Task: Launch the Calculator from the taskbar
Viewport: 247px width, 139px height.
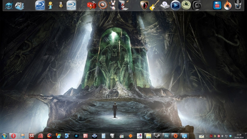Action: 103,136
